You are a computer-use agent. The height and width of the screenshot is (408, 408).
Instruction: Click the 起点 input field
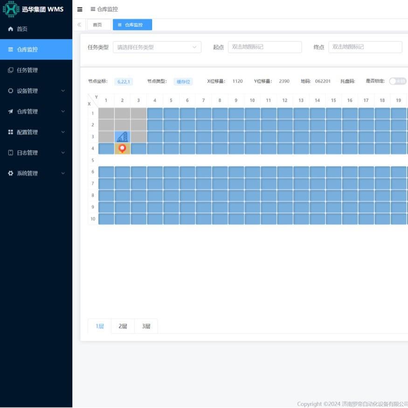click(x=265, y=47)
